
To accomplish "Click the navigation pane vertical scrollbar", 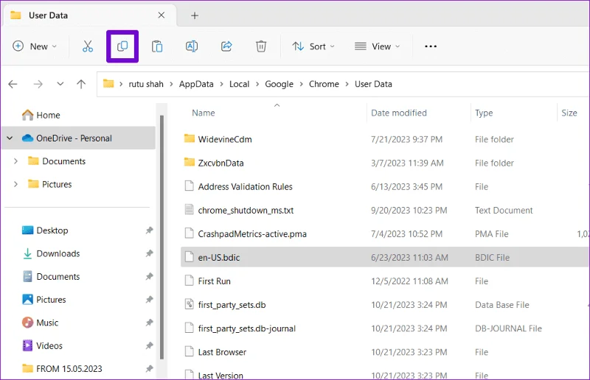I will click(162, 237).
